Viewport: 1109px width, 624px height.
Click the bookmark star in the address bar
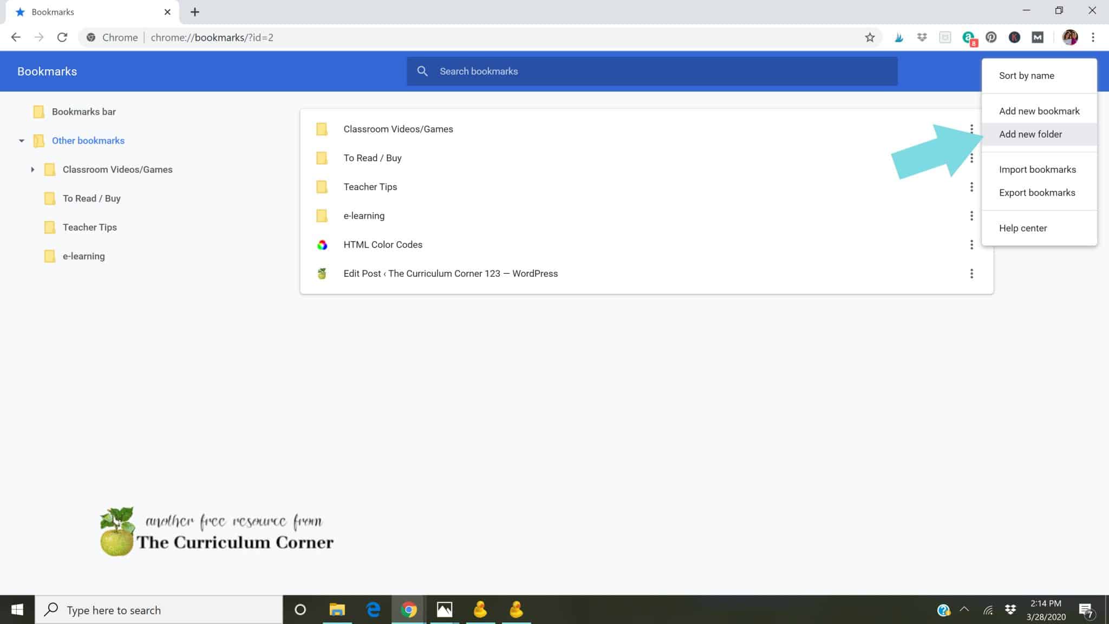click(870, 37)
